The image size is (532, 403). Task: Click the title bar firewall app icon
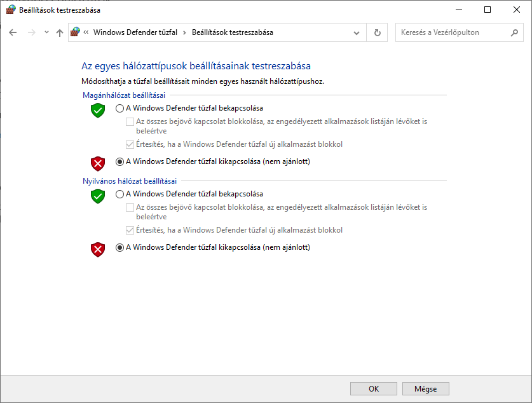point(11,10)
